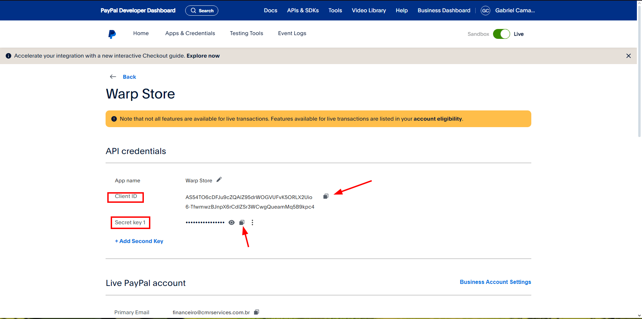Copy the primary email address
642x319 pixels.
[x=257, y=312]
